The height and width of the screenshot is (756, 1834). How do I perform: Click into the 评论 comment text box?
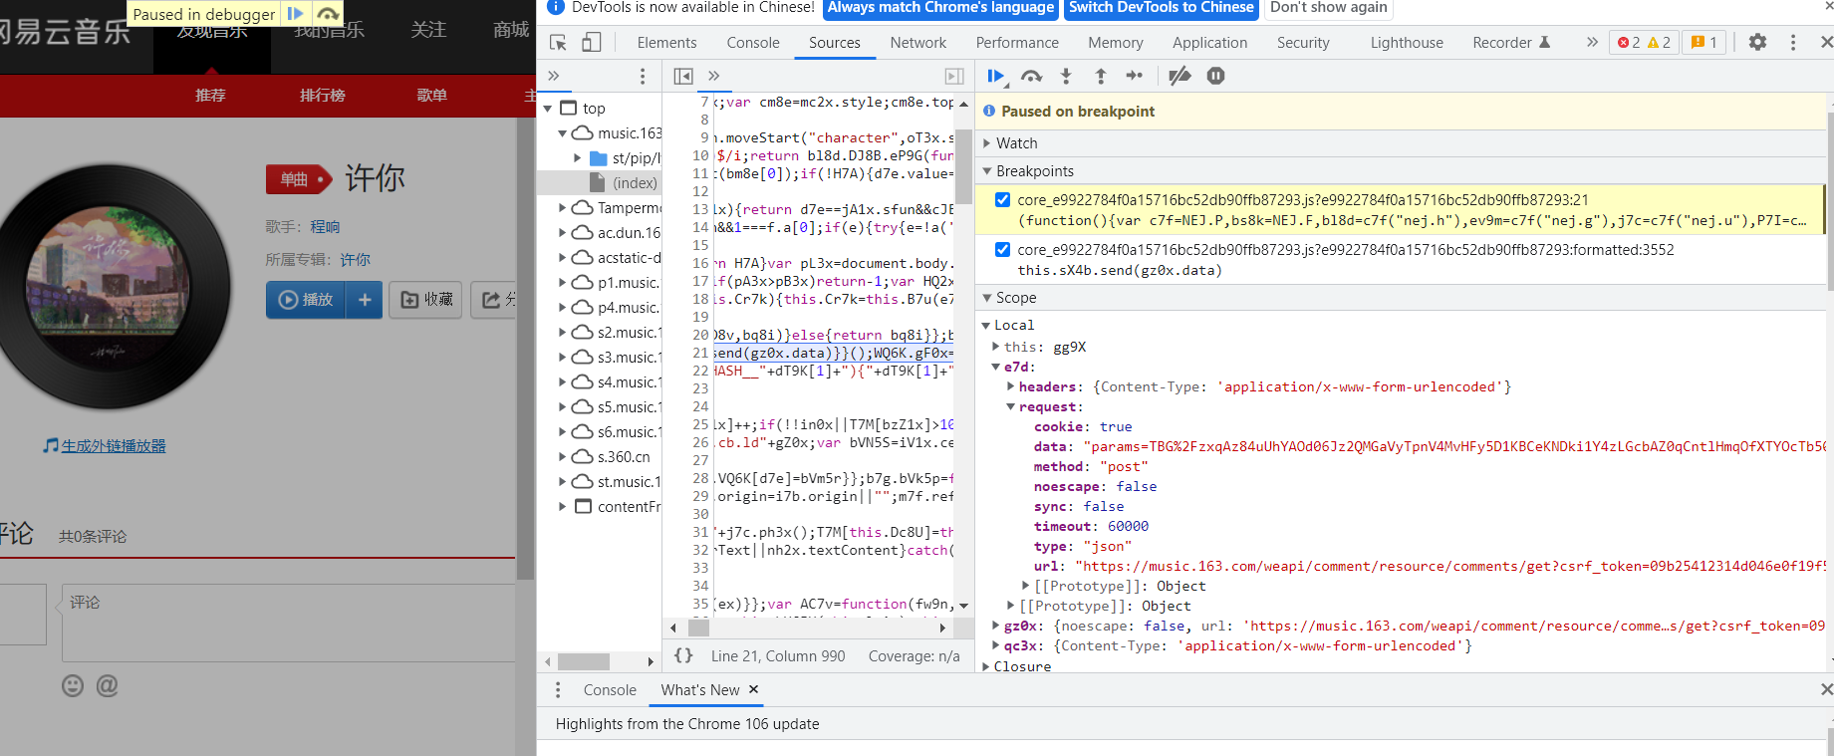(x=289, y=623)
